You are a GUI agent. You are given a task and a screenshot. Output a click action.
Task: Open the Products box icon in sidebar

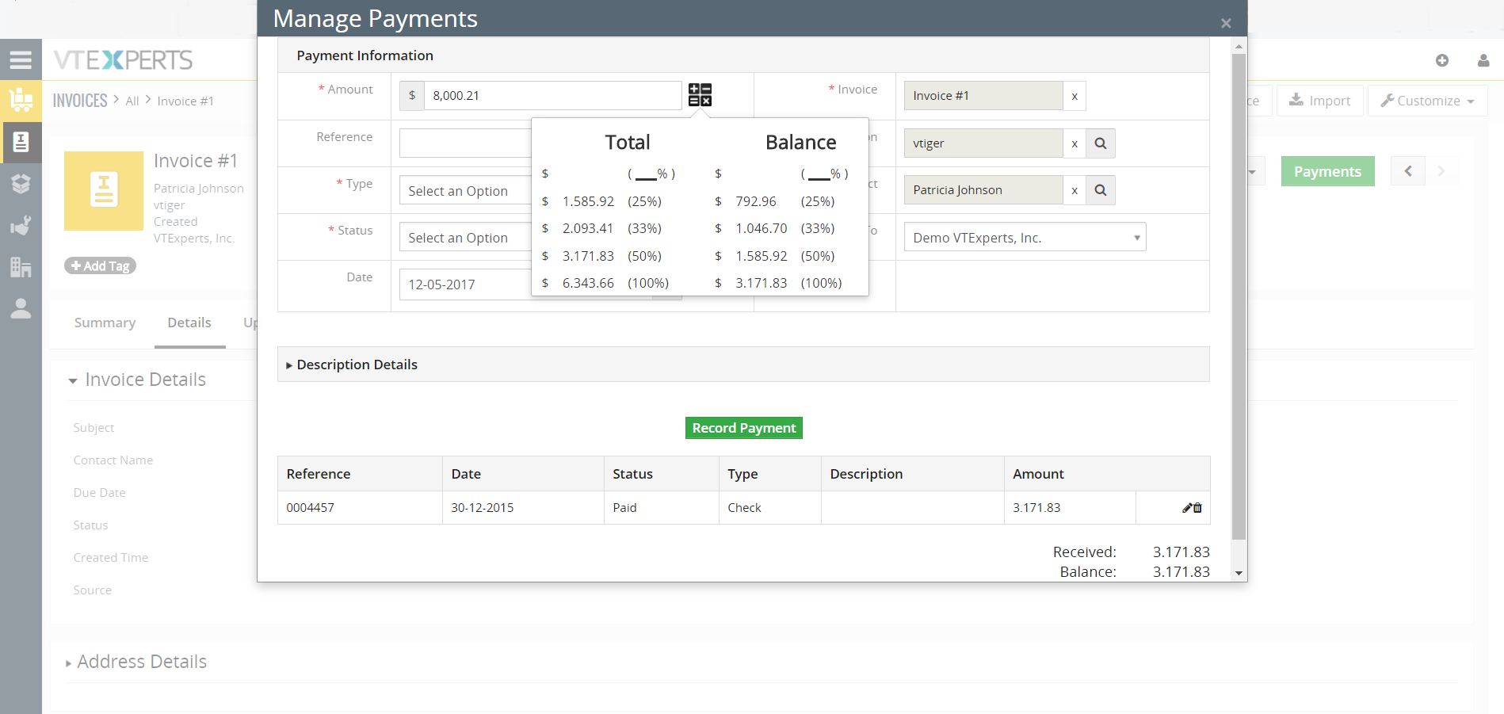point(21,184)
